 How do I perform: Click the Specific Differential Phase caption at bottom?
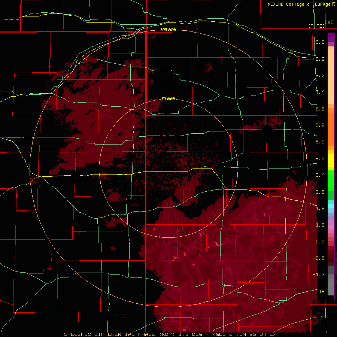point(170,334)
